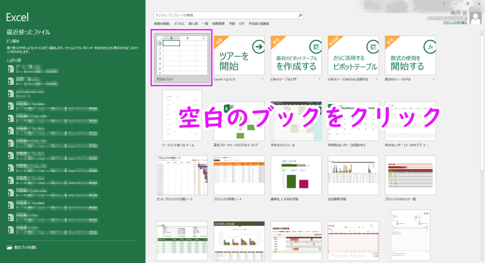Select the 個人用 search suggestion
485x263 pixels.
[193, 24]
